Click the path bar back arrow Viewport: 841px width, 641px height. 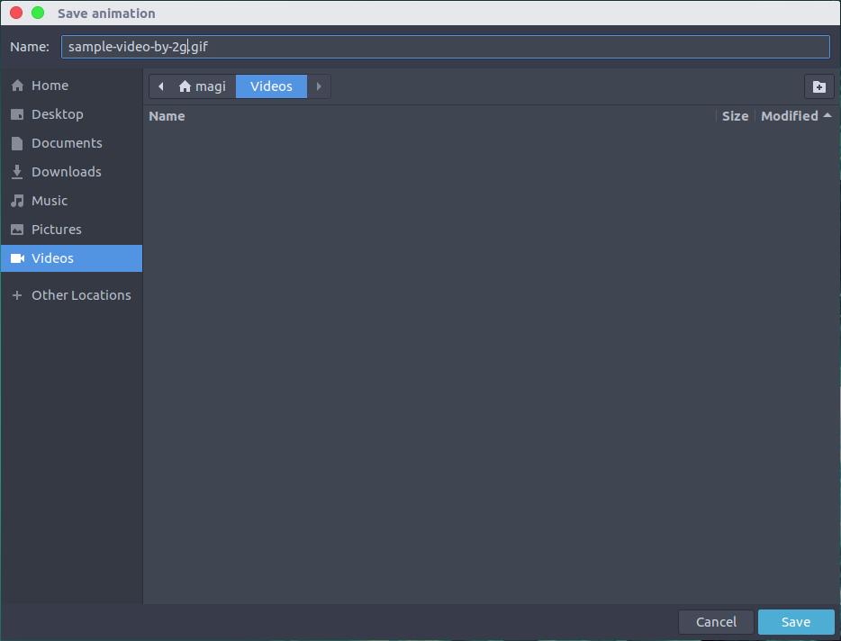(x=160, y=86)
